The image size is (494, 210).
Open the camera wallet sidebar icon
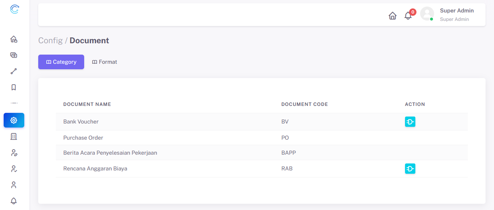(x=14, y=55)
